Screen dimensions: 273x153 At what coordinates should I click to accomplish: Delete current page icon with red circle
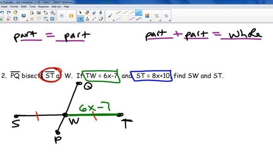9,19
